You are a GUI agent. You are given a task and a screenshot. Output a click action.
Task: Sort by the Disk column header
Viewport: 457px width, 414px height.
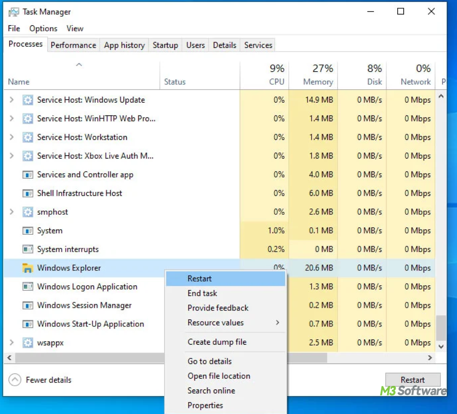pyautogui.click(x=362, y=75)
